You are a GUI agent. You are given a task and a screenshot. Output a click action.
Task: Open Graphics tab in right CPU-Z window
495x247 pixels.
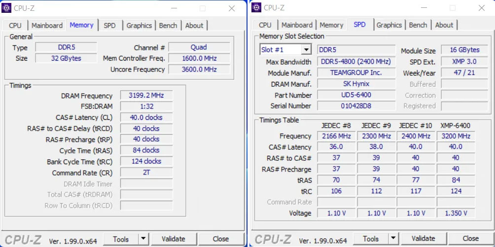(x=389, y=25)
